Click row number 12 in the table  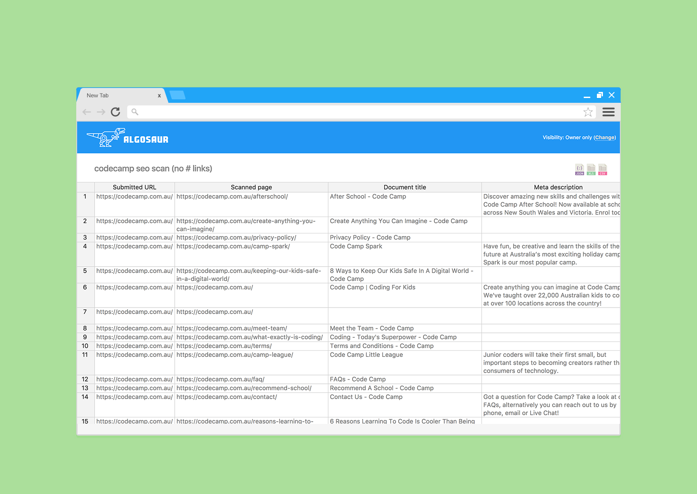point(85,379)
